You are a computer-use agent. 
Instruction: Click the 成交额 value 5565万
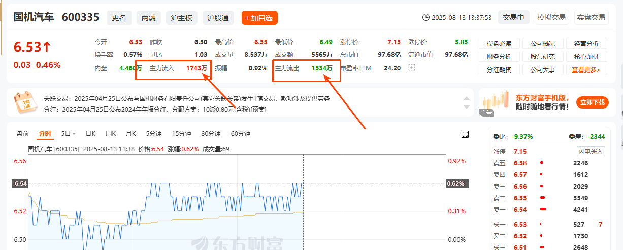[322, 55]
